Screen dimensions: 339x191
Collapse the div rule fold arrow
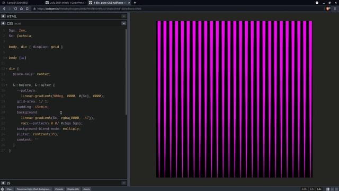point(6,68)
